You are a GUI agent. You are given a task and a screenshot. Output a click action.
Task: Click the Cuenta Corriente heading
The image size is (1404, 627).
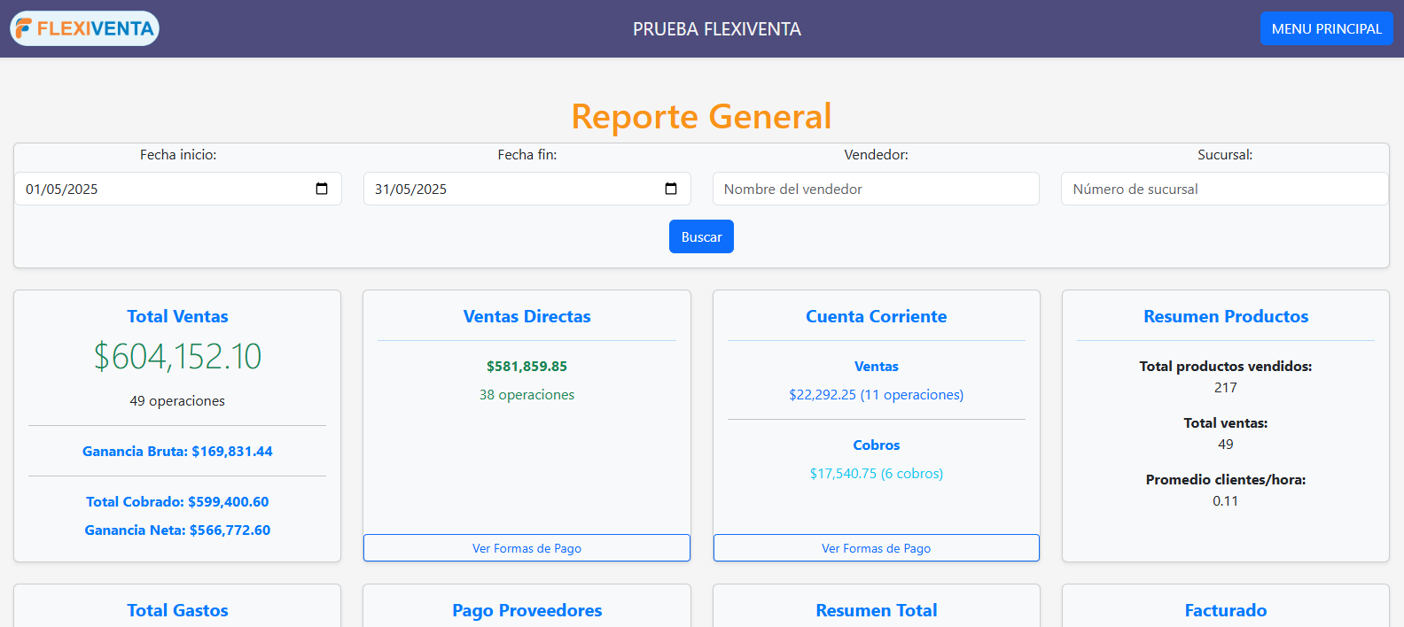point(876,316)
